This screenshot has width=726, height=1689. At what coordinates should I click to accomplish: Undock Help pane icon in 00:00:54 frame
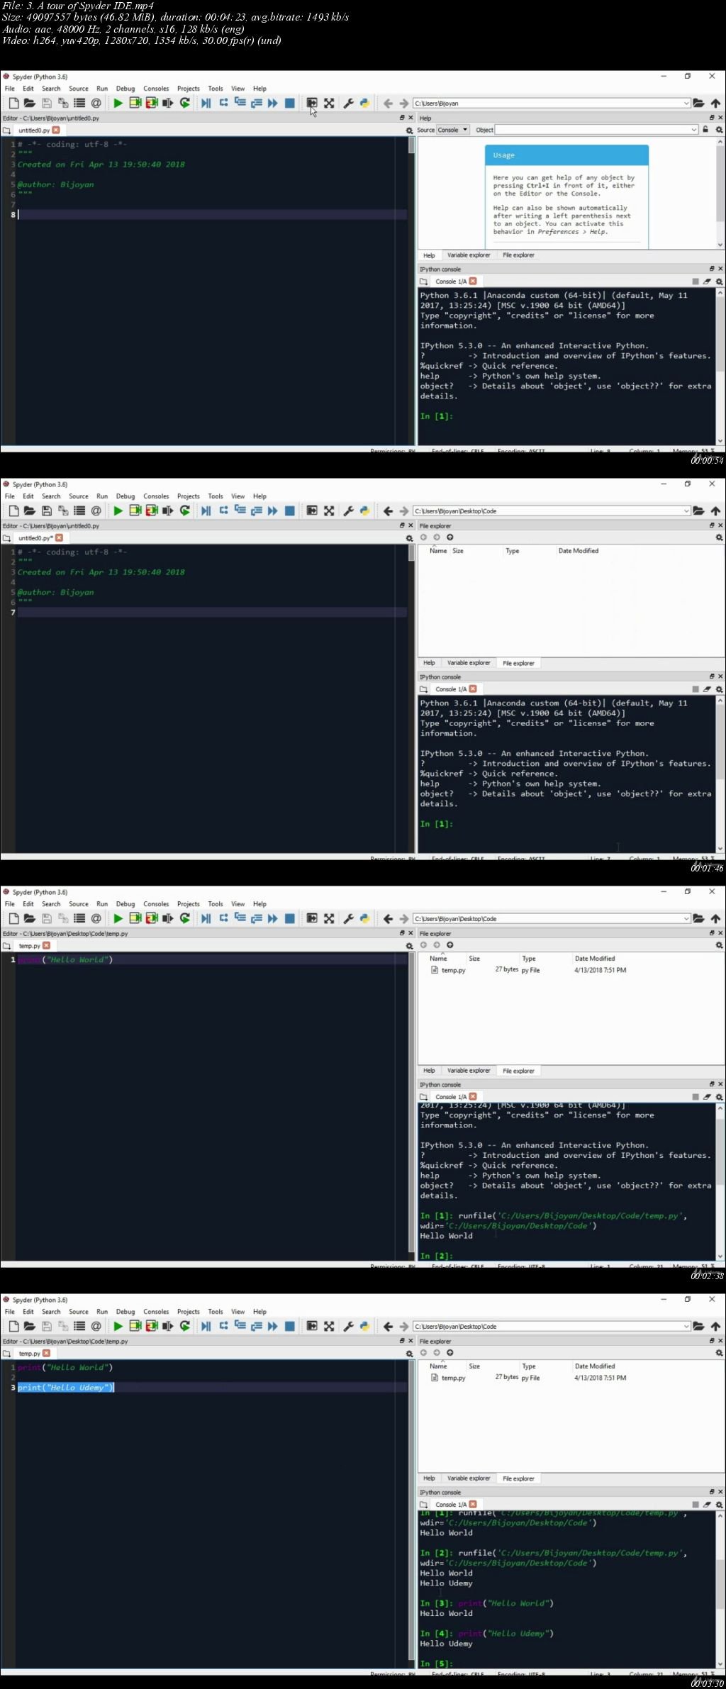[713, 118]
